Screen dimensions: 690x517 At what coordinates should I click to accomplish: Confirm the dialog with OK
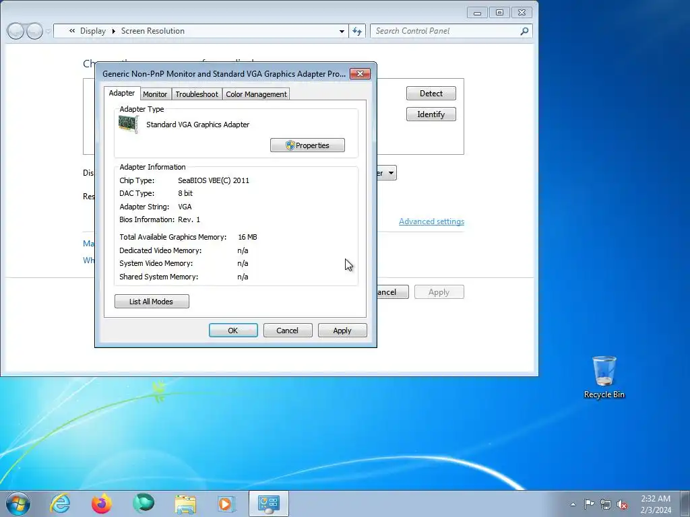[233, 330]
